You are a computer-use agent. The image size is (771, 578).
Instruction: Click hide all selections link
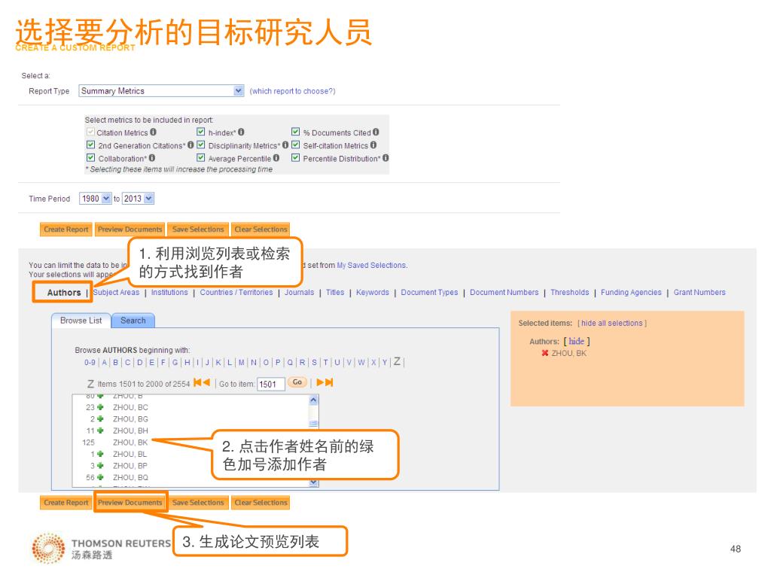(612, 323)
